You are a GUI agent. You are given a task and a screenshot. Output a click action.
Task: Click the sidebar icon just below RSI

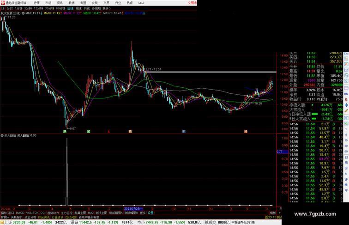click(x=346, y=100)
